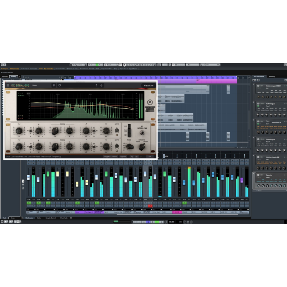Click the M/S Auto Gain vertical switch
The height and width of the screenshot is (287, 287).
pyautogui.click(x=129, y=130)
